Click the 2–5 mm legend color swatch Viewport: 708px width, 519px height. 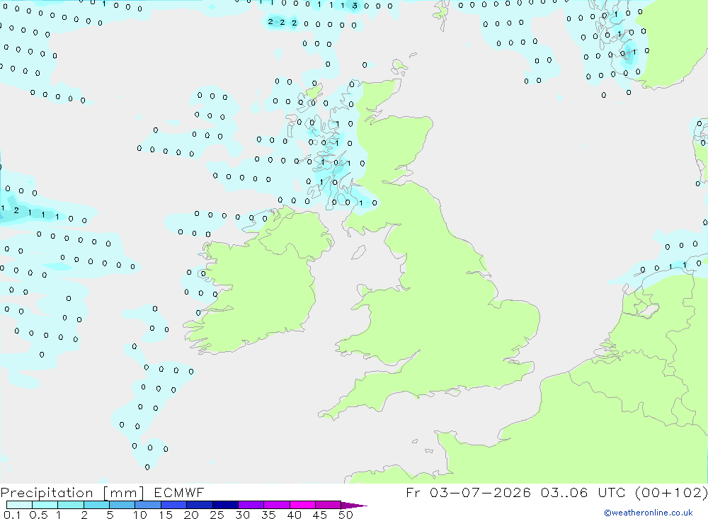(x=96, y=505)
